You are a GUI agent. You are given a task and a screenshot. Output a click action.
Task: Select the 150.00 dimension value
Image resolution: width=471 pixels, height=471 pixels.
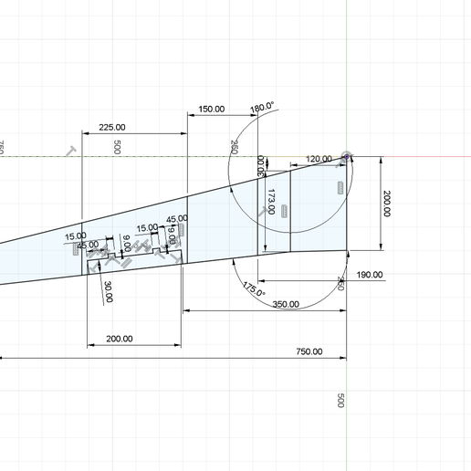pyautogui.click(x=212, y=109)
